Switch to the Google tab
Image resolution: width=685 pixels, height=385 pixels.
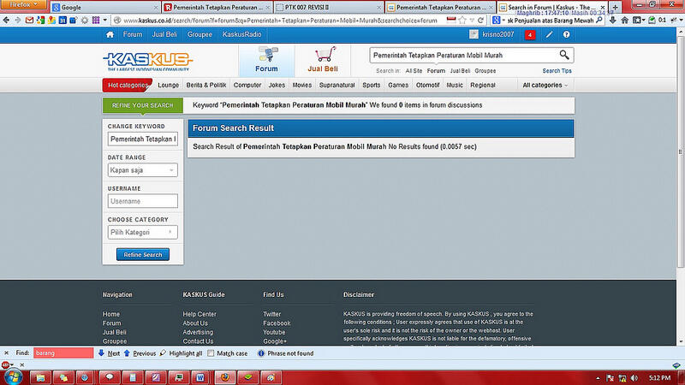104,8
